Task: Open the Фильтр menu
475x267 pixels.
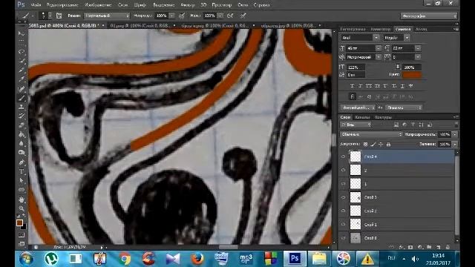Action: tap(188, 5)
